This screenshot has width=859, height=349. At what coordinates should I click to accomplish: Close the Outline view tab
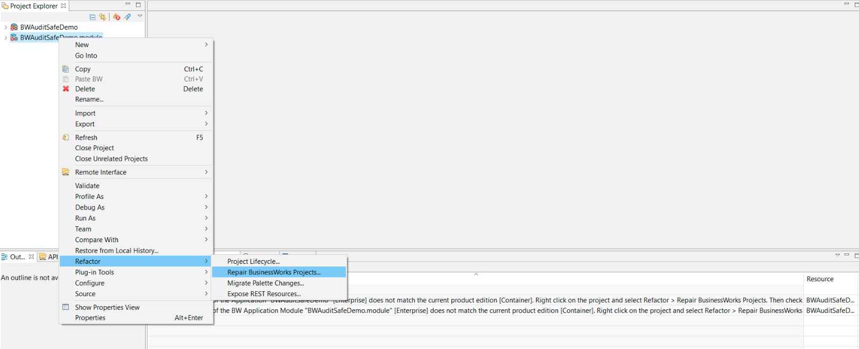(31, 257)
